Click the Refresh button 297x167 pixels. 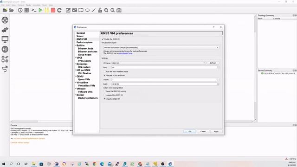(213, 63)
